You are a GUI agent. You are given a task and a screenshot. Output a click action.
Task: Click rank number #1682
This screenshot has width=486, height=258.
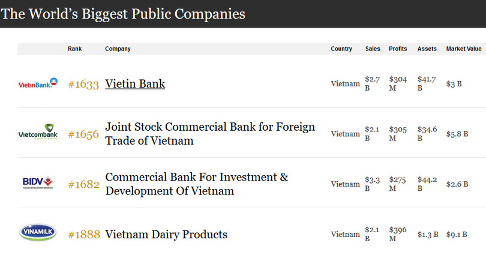(83, 184)
